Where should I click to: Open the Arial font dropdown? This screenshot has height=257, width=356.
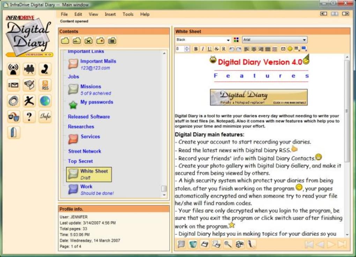(x=274, y=40)
